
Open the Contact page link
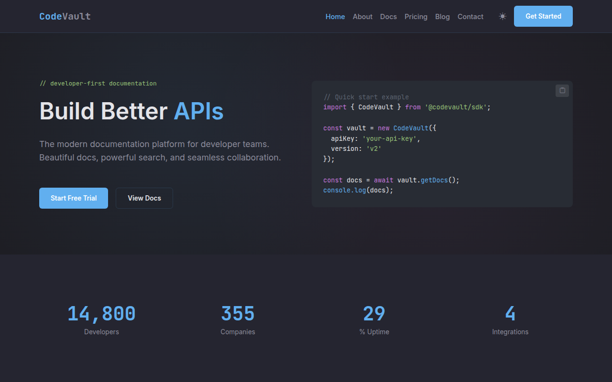pyautogui.click(x=470, y=17)
